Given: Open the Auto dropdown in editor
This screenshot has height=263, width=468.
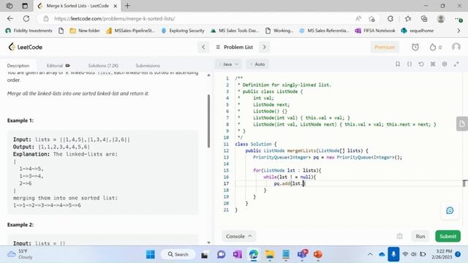Looking at the screenshot, I should [257, 64].
